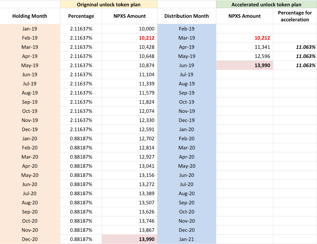This screenshot has height=244, width=317.
Task: Click Percentage for acceleration header
Action: tap(295, 16)
